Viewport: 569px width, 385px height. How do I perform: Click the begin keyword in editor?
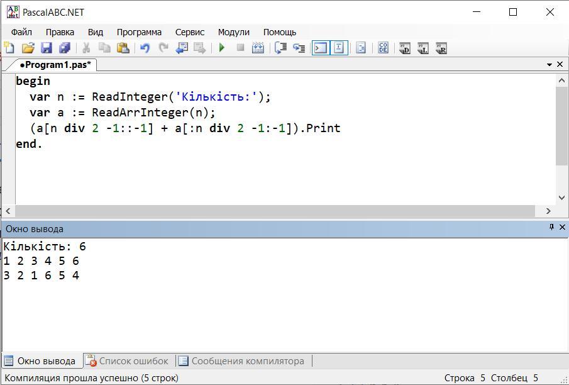coord(33,81)
